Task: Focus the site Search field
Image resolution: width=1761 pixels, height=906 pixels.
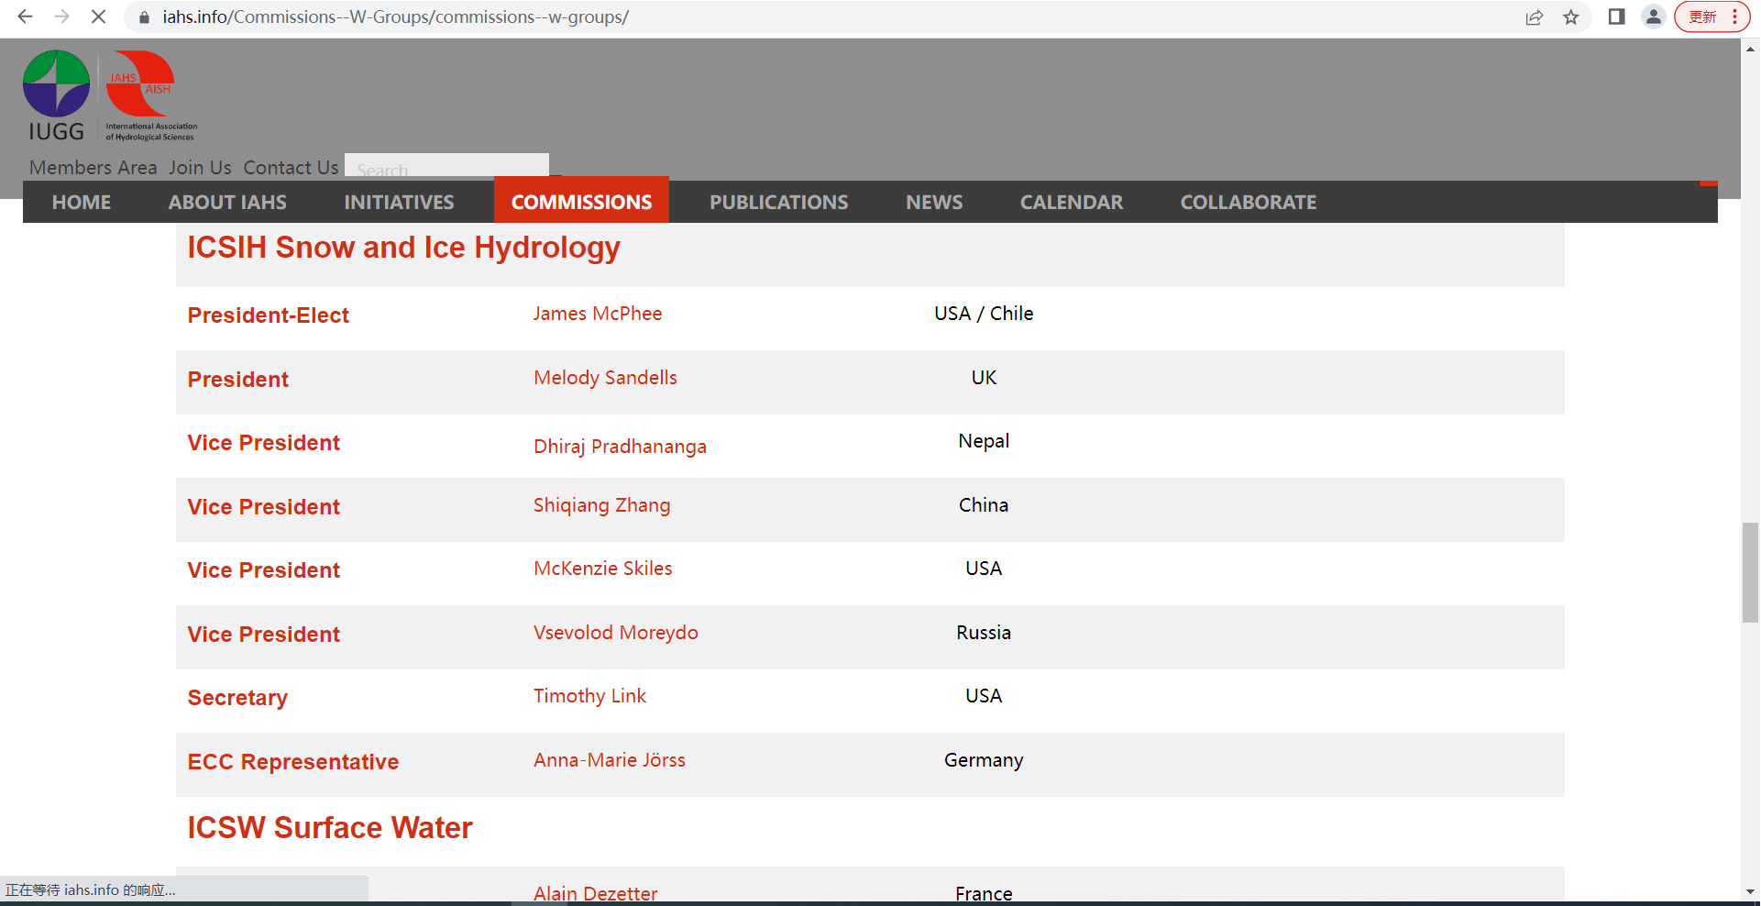Action: click(446, 168)
